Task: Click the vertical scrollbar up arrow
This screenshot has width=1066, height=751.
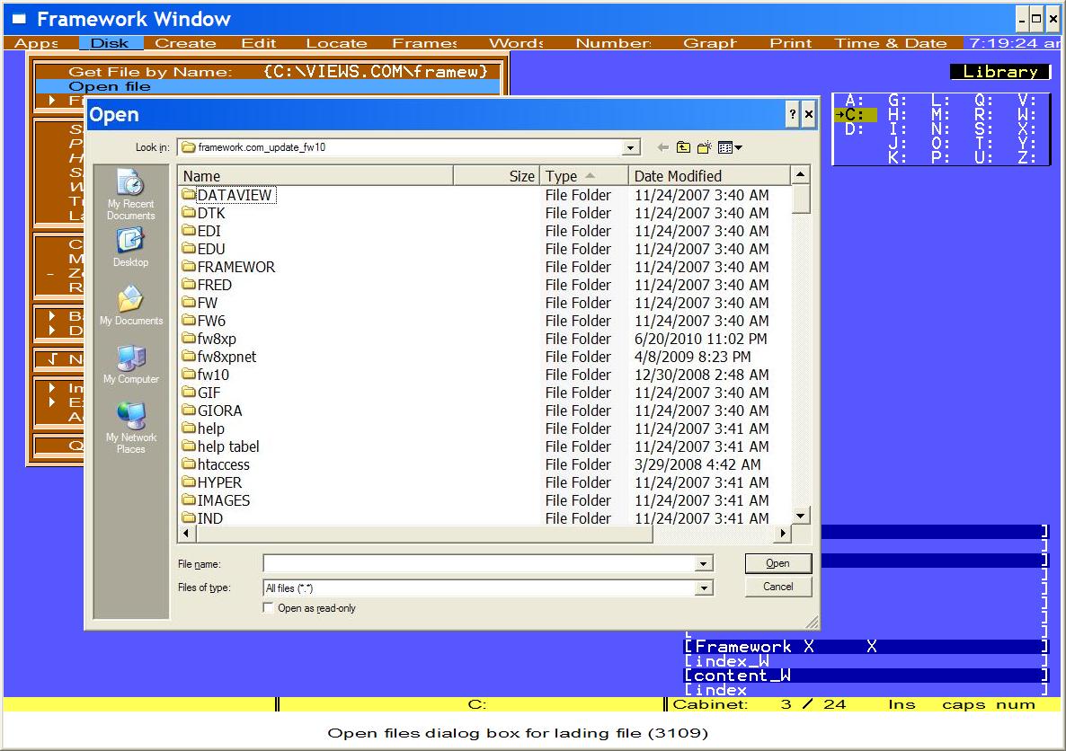Action: tap(801, 174)
